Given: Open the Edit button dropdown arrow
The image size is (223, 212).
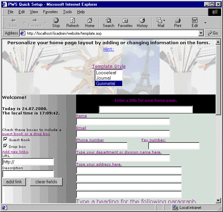Looking at the screenshot, I should click(205, 23).
